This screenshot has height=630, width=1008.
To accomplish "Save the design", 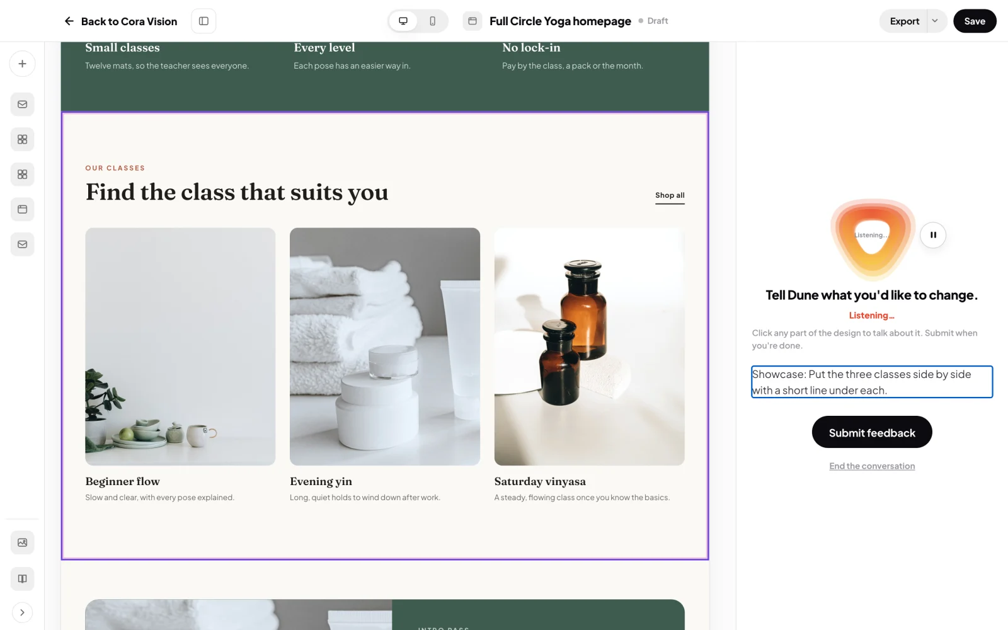I will (975, 21).
